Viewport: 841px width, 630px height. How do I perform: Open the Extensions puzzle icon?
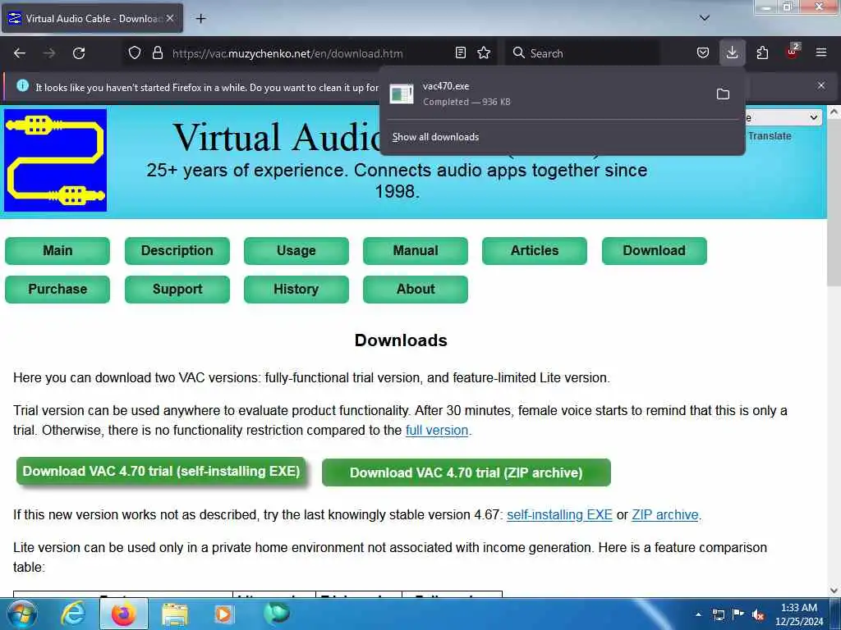[762, 53]
